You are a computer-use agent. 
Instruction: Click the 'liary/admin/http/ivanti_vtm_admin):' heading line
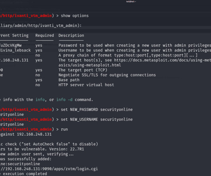tap(41, 25)
